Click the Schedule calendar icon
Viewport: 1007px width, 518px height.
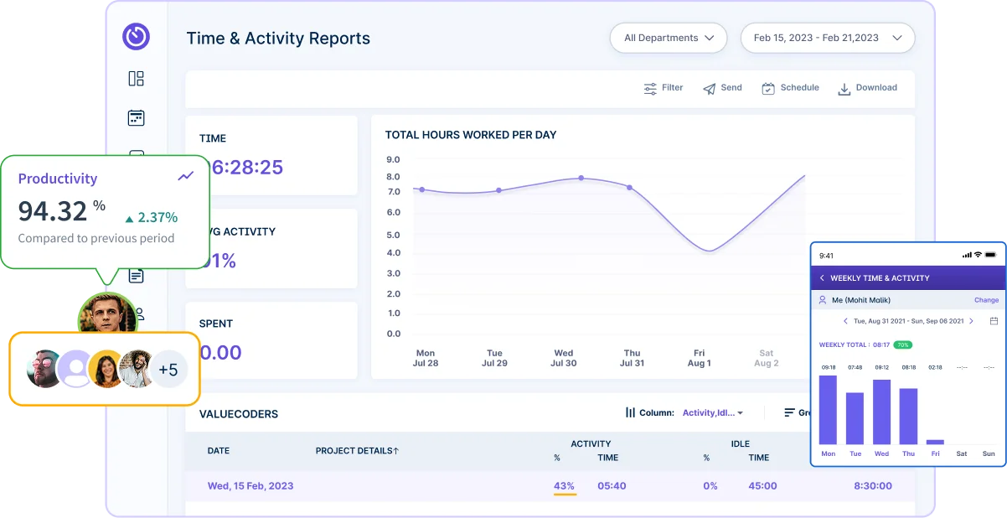768,88
